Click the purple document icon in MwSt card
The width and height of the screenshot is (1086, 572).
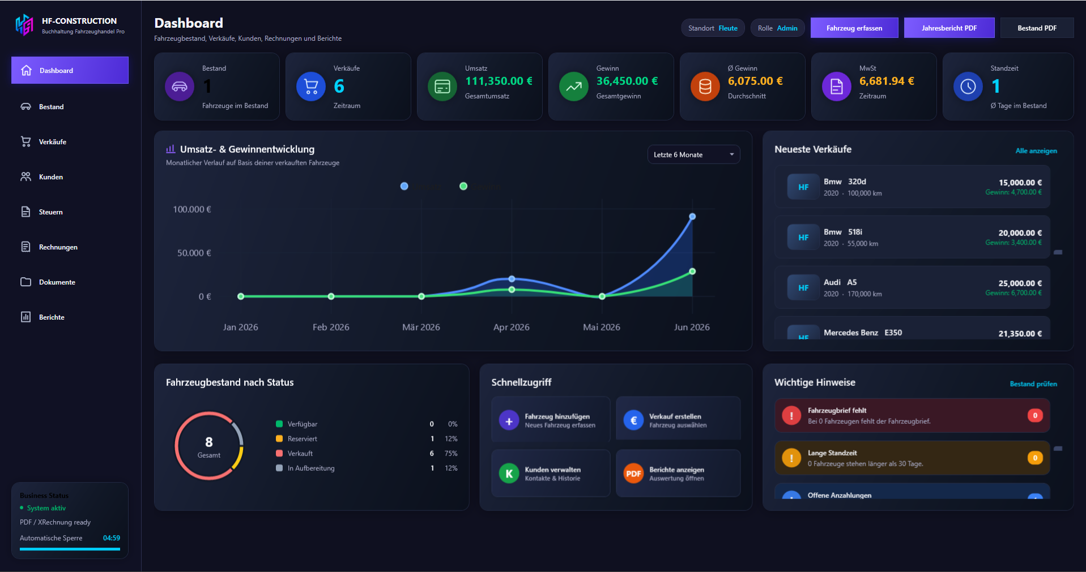(x=837, y=87)
